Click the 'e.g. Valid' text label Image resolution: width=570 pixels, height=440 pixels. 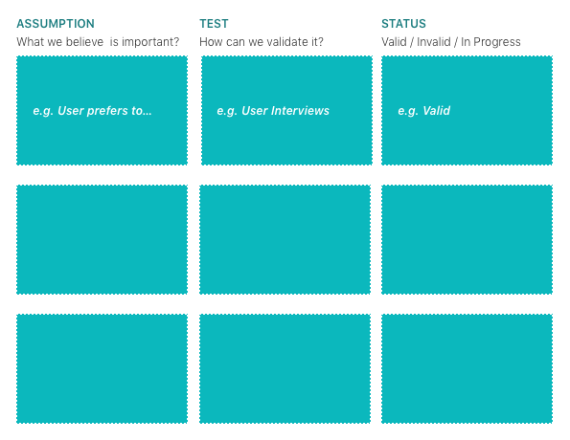pos(423,111)
